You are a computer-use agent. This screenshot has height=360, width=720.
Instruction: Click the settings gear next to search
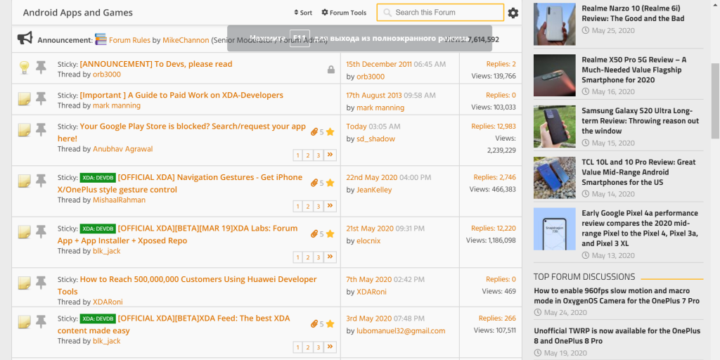(x=513, y=13)
